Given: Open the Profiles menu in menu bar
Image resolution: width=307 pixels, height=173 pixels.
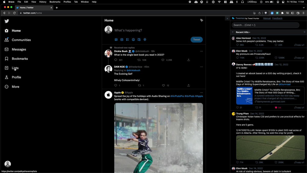Looking at the screenshot, I should 67,2.
